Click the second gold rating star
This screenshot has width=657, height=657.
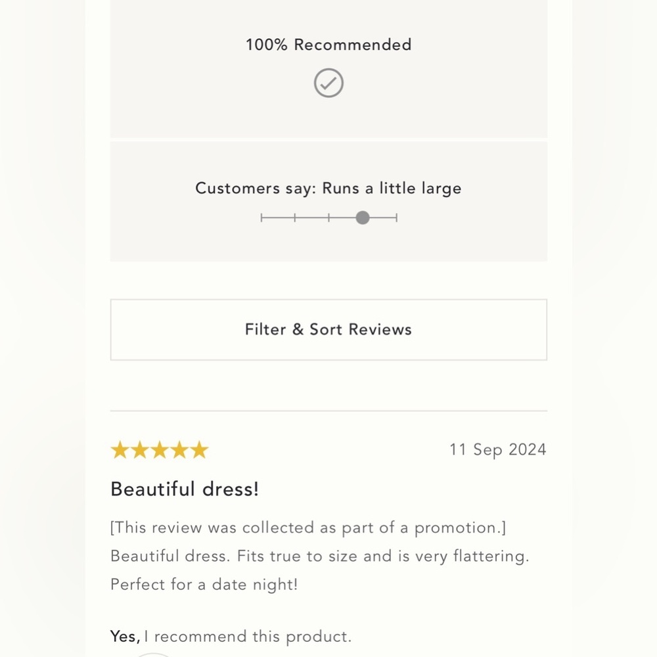(x=139, y=450)
